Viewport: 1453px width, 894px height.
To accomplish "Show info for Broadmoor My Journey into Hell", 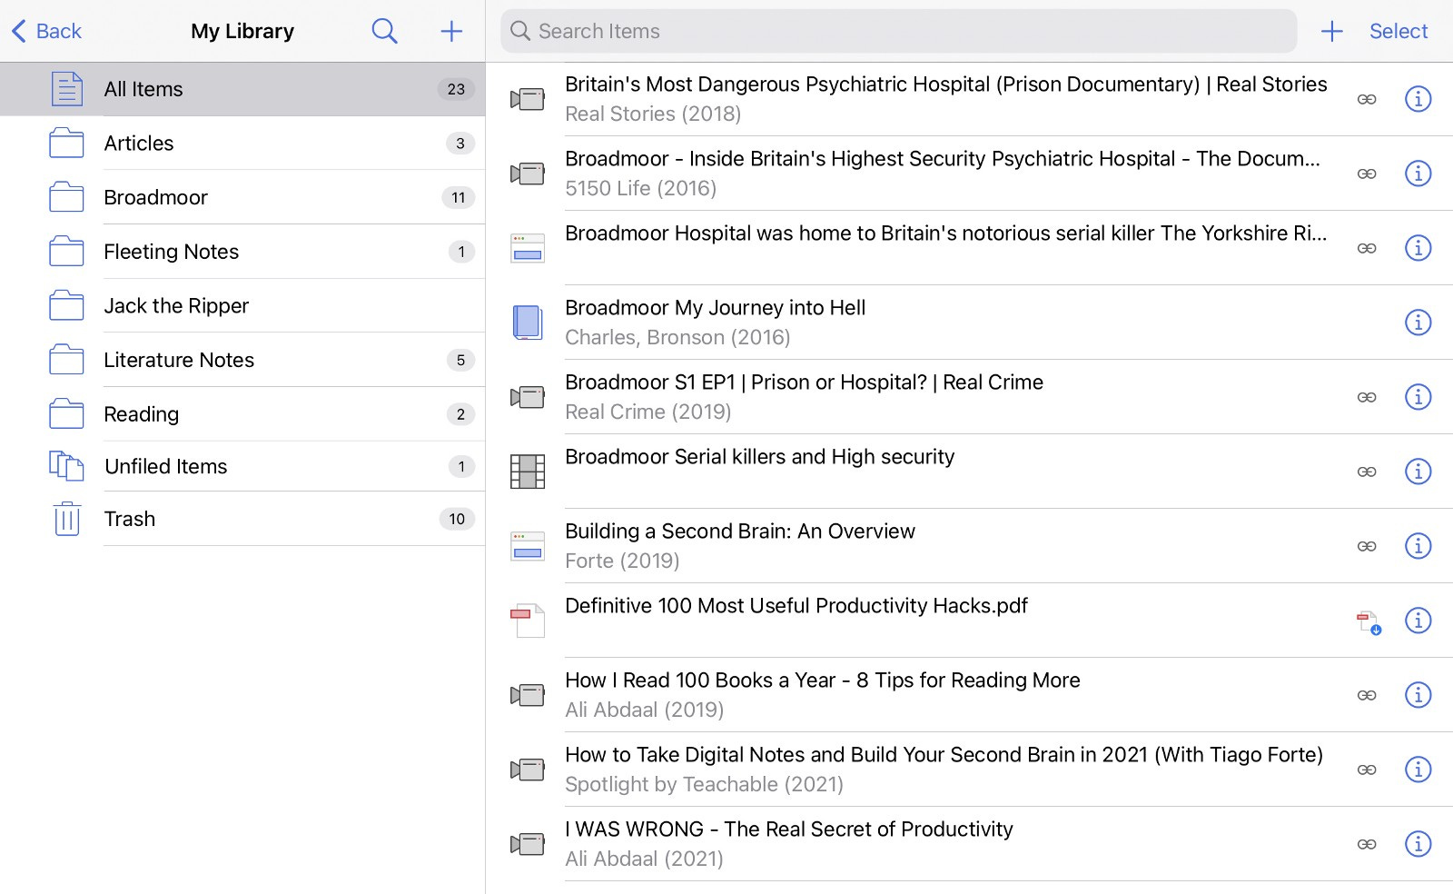I will (x=1418, y=322).
